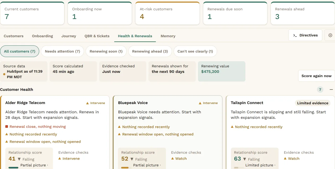Screen dimensions: 335x169
Task: Click red square beside Renewal close, nothing moving
Action: (7, 127)
